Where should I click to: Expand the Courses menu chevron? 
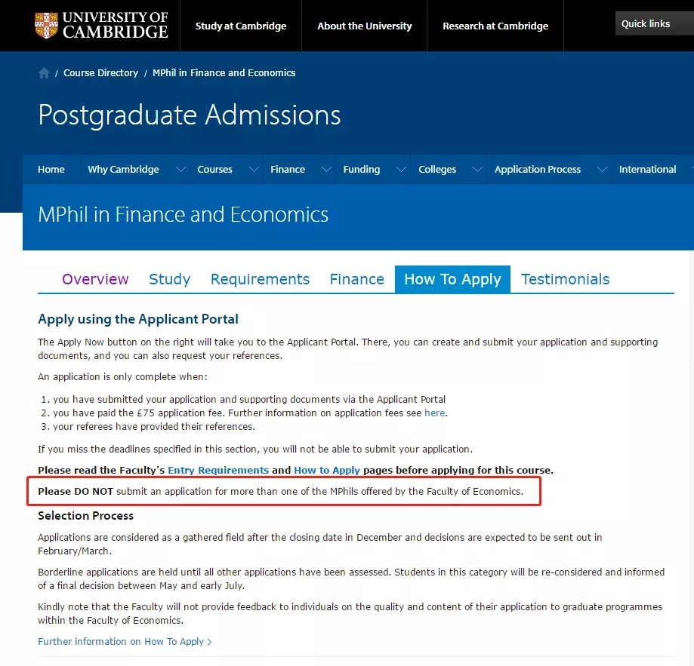pyautogui.click(x=254, y=169)
